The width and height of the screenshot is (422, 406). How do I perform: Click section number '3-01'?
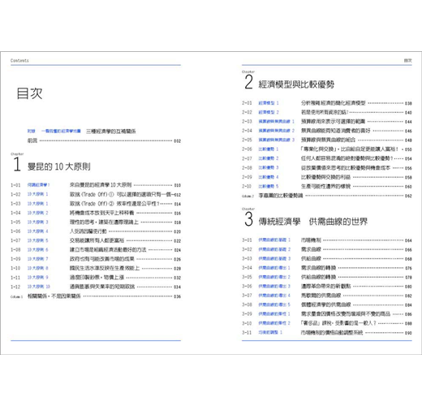click(247, 240)
